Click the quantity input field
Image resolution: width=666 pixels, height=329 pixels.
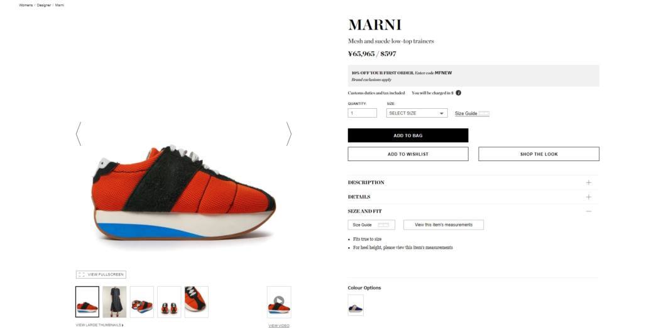pyautogui.click(x=363, y=113)
